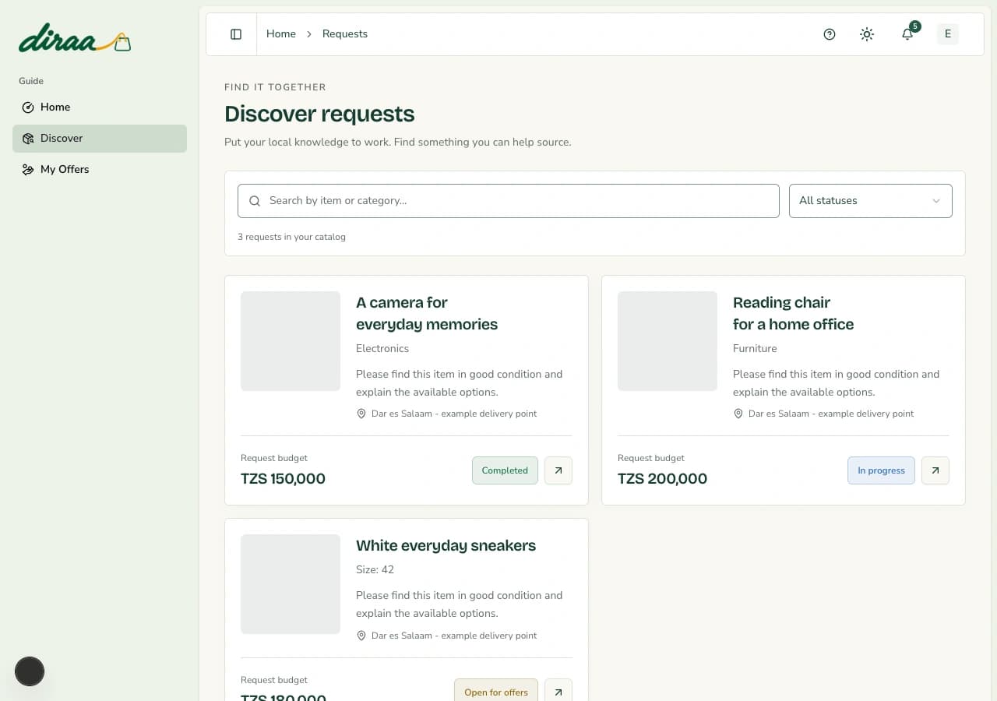Open the user avatar labeled E

tap(948, 33)
